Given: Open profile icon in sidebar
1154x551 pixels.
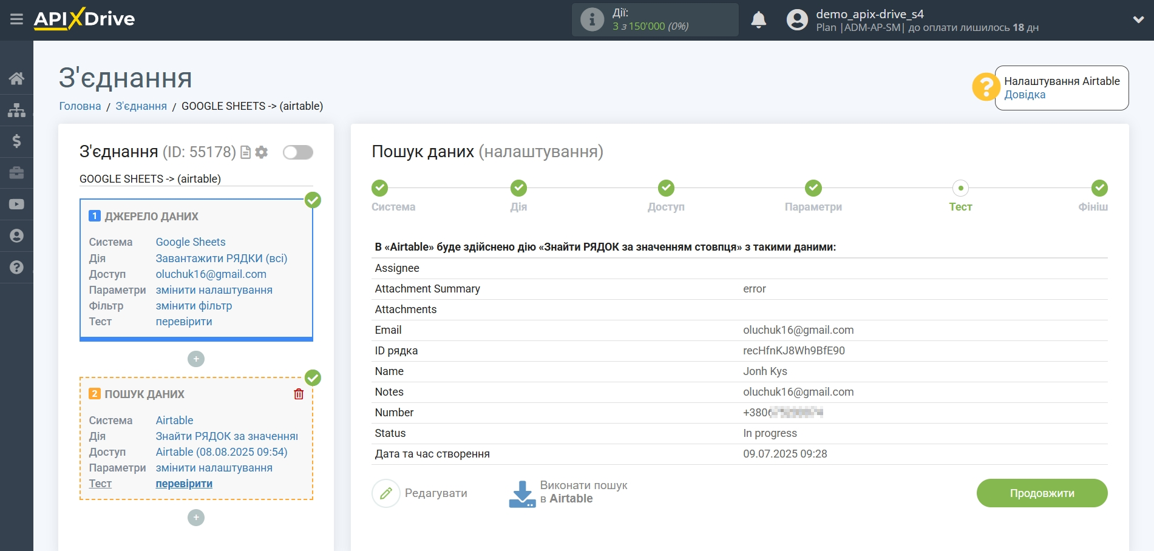Looking at the screenshot, I should pyautogui.click(x=16, y=236).
